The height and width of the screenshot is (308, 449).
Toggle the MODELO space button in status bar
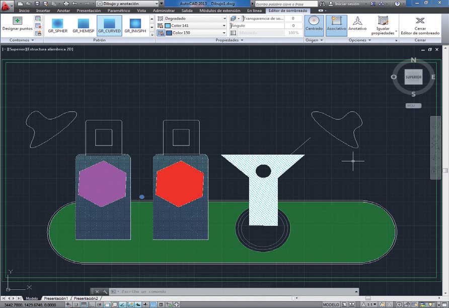point(331,304)
